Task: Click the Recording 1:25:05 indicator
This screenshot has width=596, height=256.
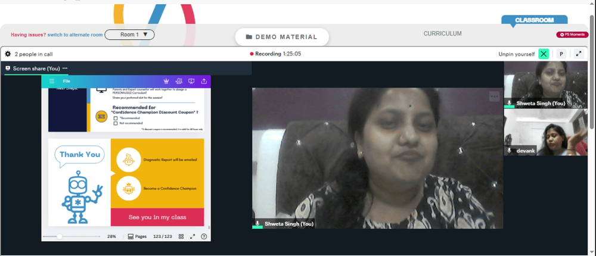Action: point(275,54)
